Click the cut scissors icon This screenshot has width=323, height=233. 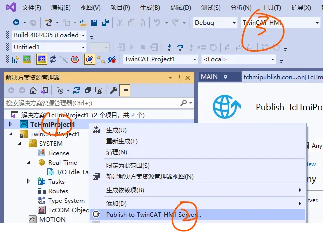pyautogui.click(x=120, y=23)
